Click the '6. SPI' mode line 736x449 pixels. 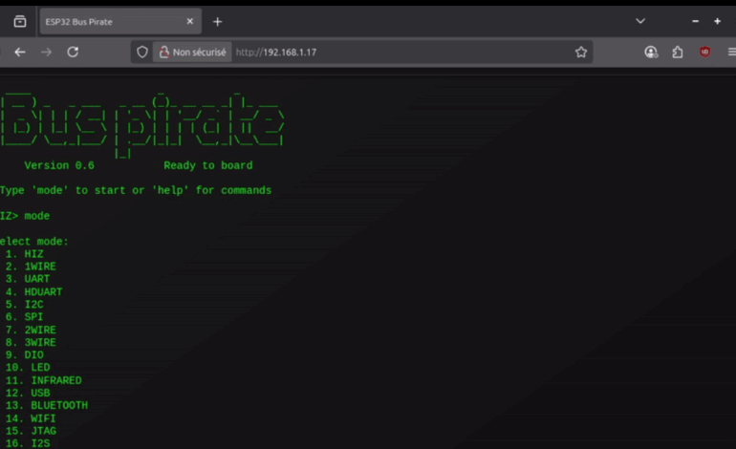click(x=25, y=317)
